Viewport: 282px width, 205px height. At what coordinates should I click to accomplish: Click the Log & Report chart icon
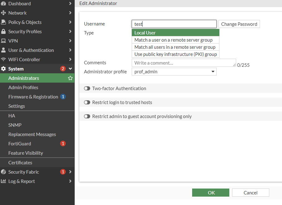pos(3,181)
